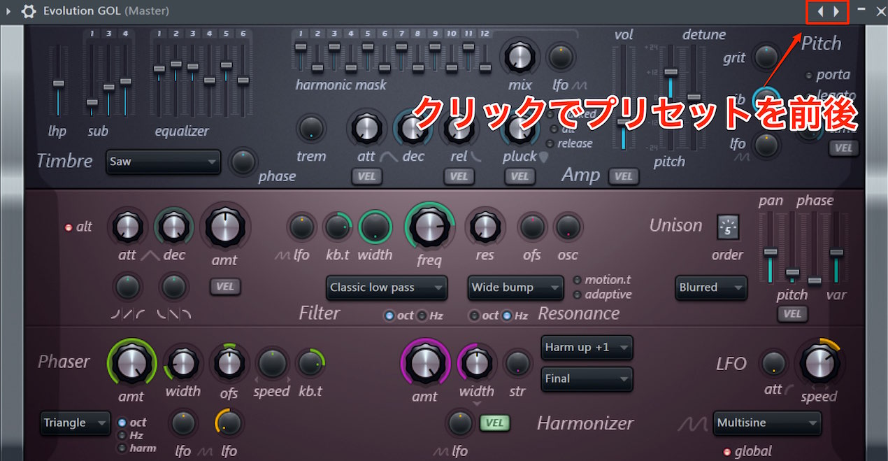
Task: Click the Resonance osc knob
Action: tap(568, 227)
